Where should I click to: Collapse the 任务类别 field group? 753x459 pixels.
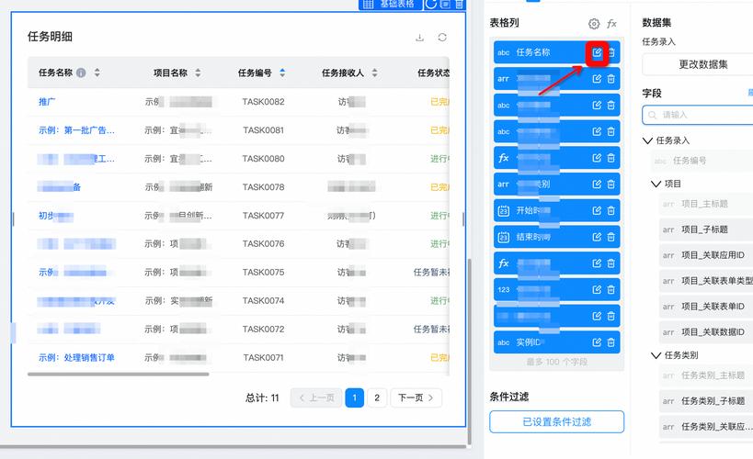coord(656,354)
